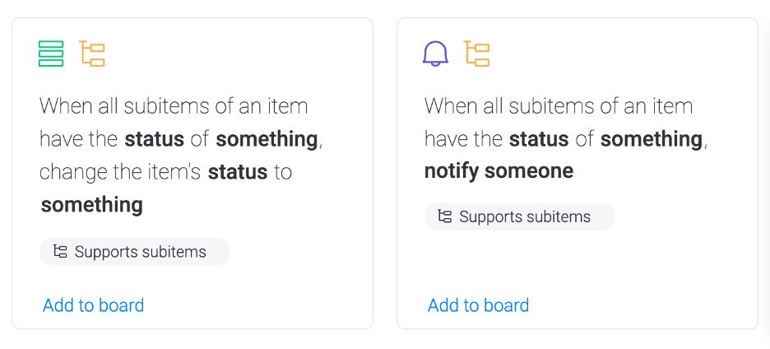The image size is (770, 349).
Task: Open the notify someone automation card
Action: (577, 173)
